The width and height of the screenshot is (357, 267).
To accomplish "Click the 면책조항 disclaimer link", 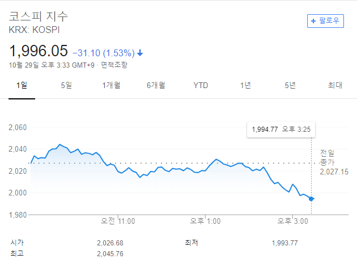I will click(x=114, y=65).
